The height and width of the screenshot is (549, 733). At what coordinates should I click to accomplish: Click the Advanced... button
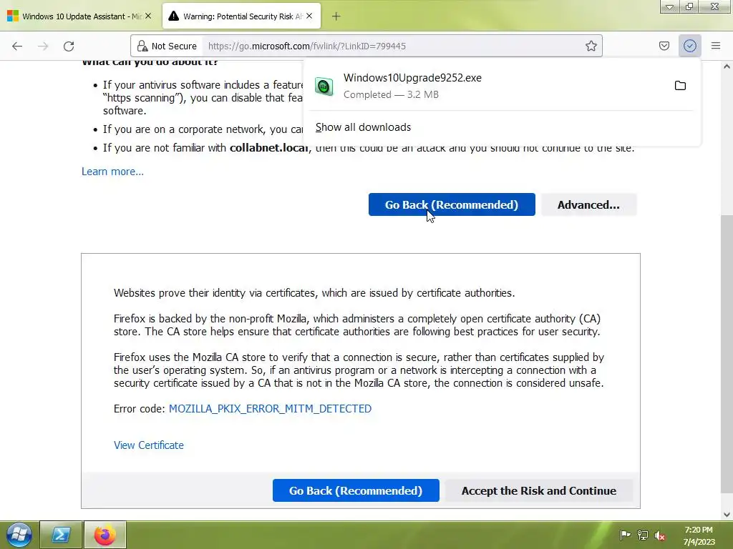pos(588,204)
